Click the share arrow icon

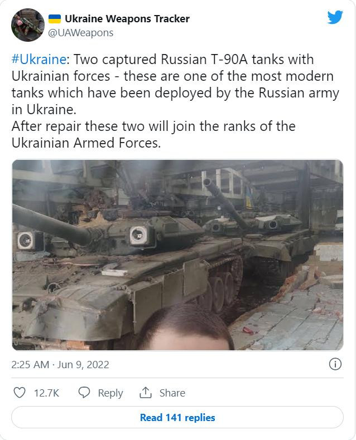point(146,393)
